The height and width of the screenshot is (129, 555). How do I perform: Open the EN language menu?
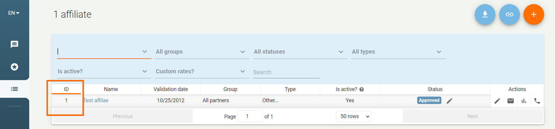pyautogui.click(x=14, y=13)
